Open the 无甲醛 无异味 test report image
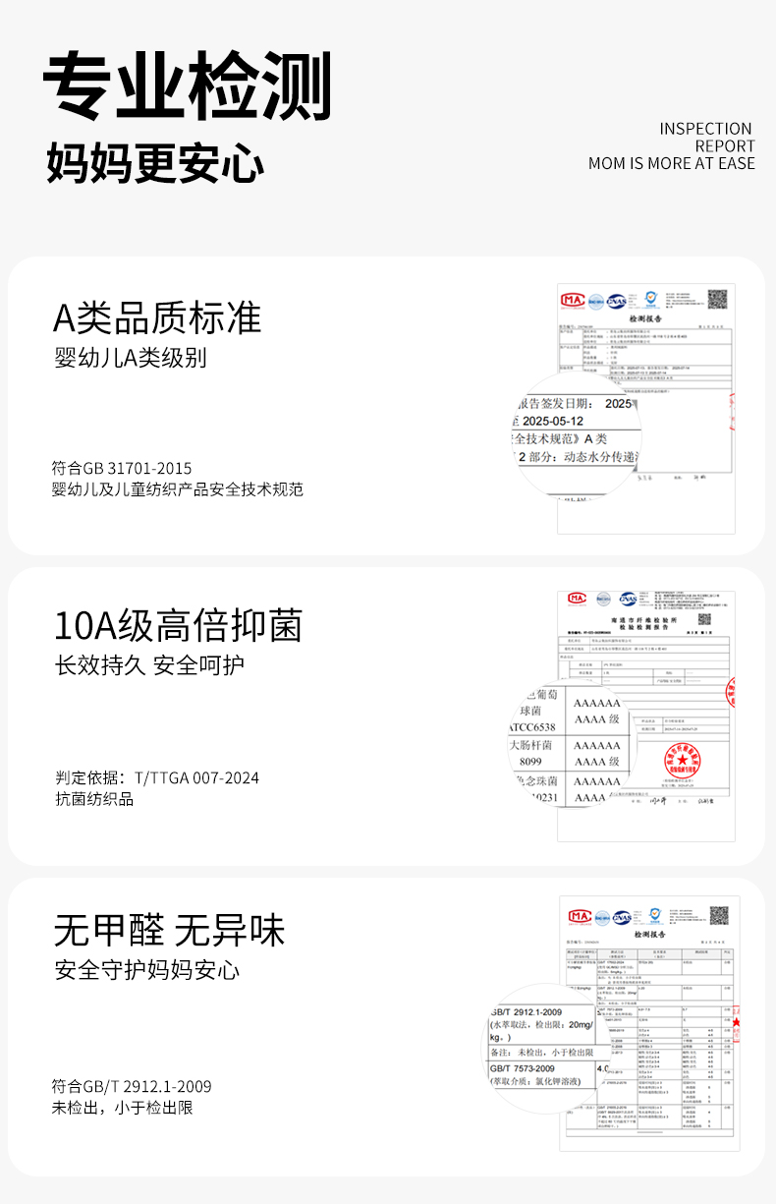 (x=649, y=1023)
